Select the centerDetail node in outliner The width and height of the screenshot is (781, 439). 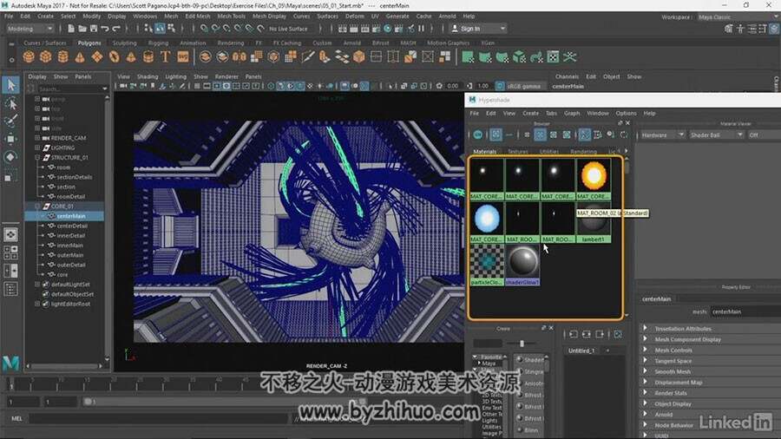click(x=72, y=226)
